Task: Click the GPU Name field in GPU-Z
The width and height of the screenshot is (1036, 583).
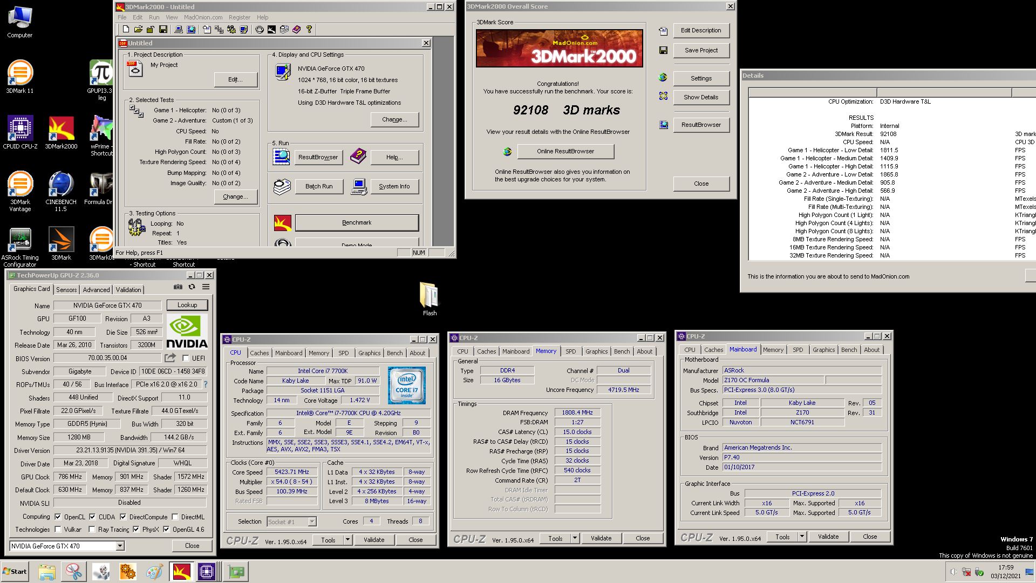Action: (107, 305)
